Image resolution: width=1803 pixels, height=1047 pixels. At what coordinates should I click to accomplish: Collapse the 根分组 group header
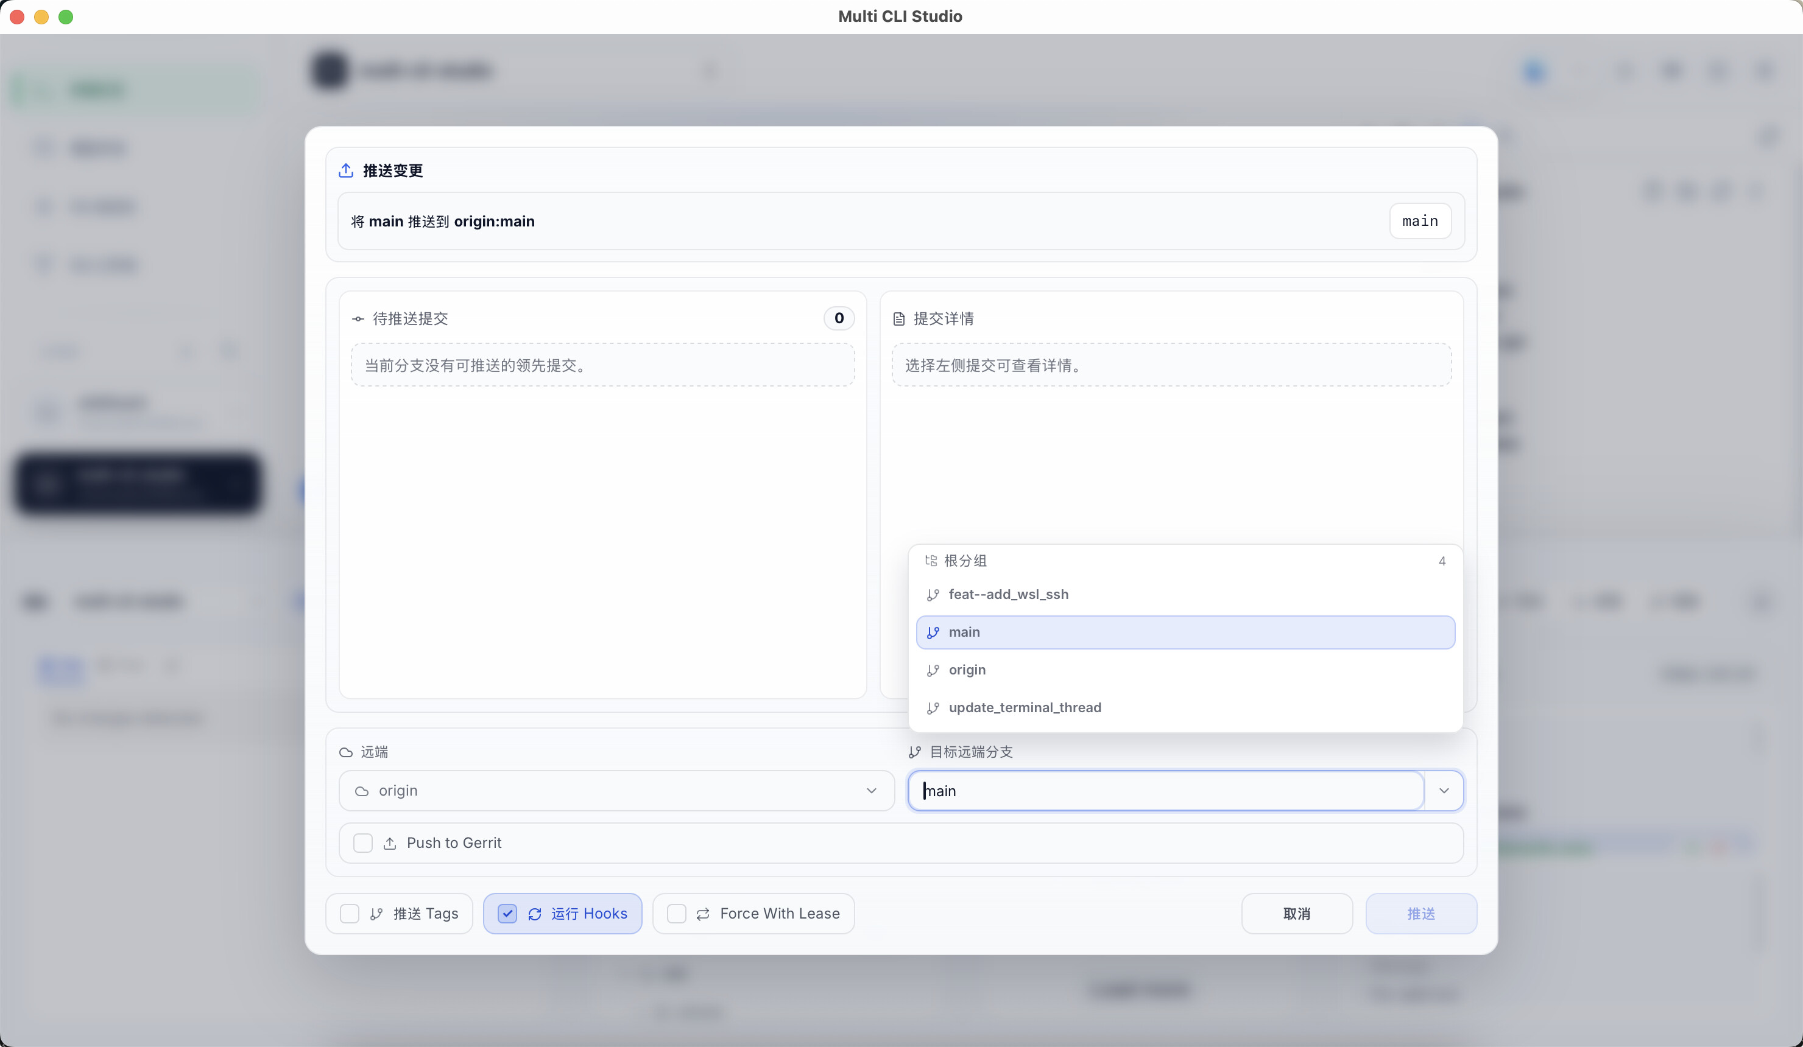pos(1185,561)
